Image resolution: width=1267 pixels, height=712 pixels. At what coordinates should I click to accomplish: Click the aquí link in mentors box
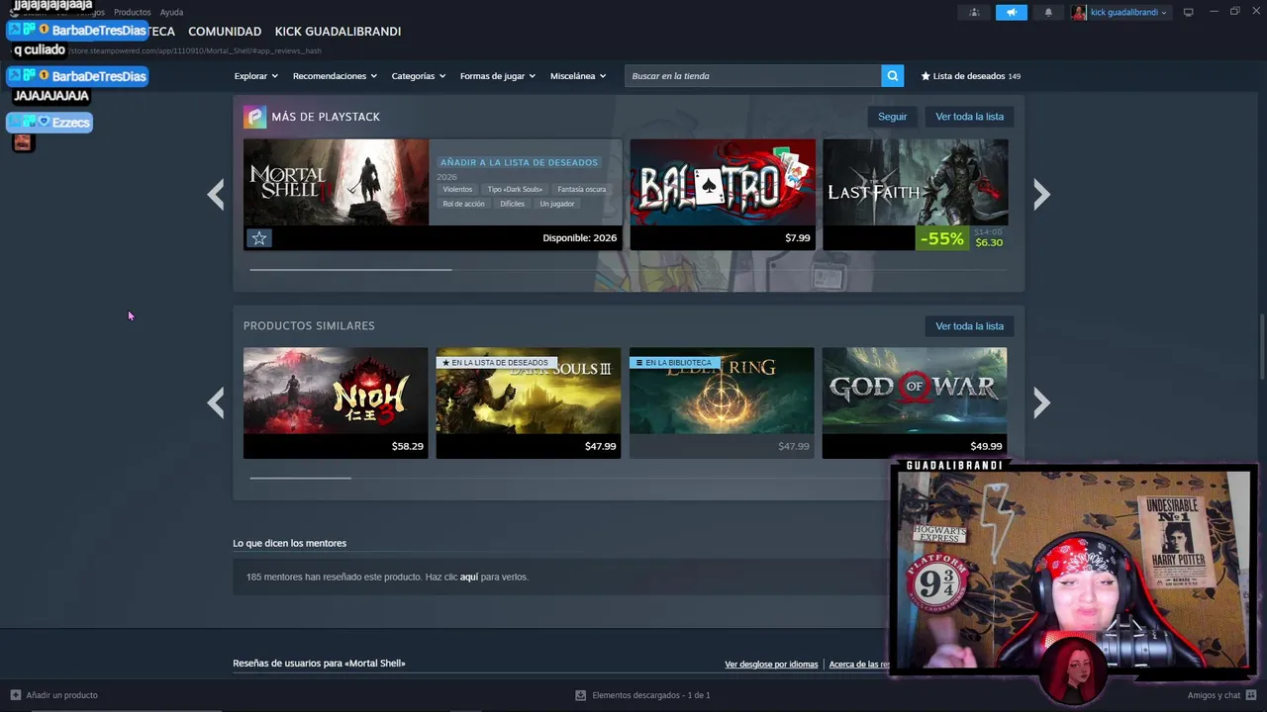coord(469,577)
